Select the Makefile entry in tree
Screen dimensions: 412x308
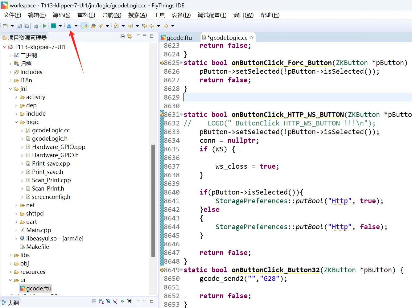pyautogui.click(x=38, y=247)
